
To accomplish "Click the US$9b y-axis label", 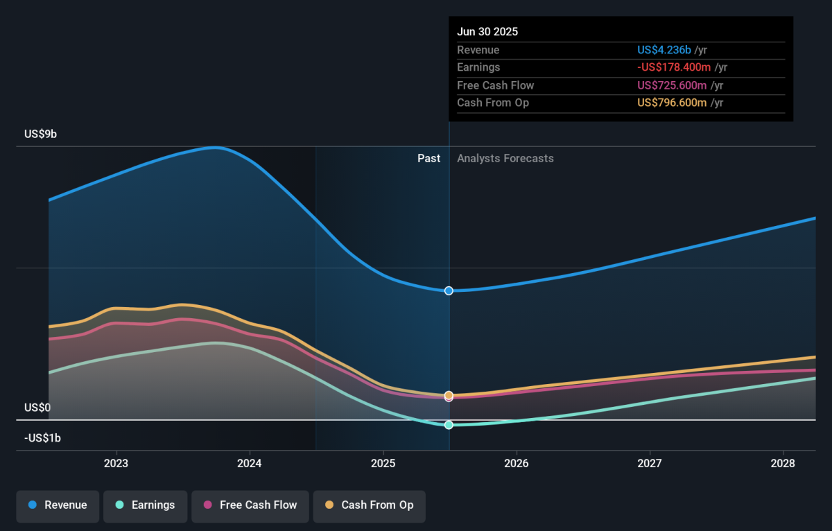I will pos(40,134).
